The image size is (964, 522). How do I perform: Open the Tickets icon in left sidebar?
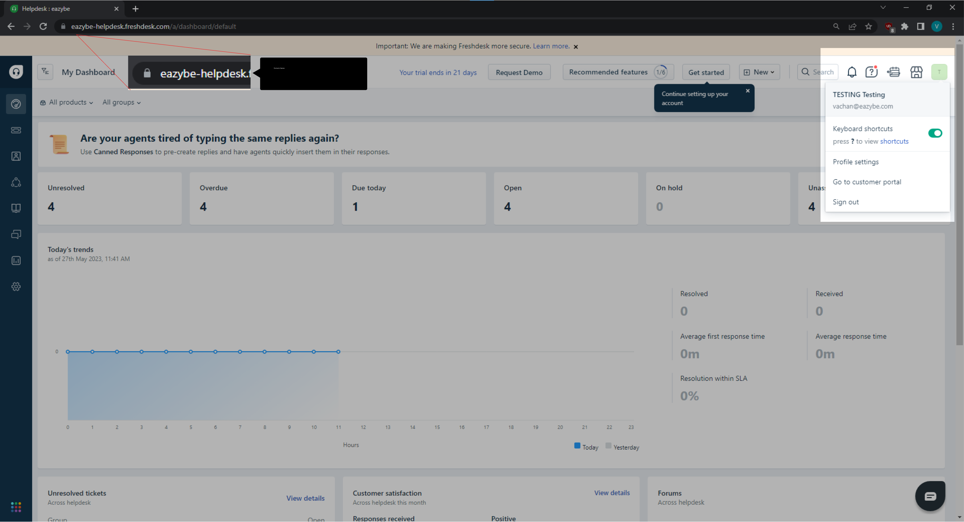tap(16, 130)
